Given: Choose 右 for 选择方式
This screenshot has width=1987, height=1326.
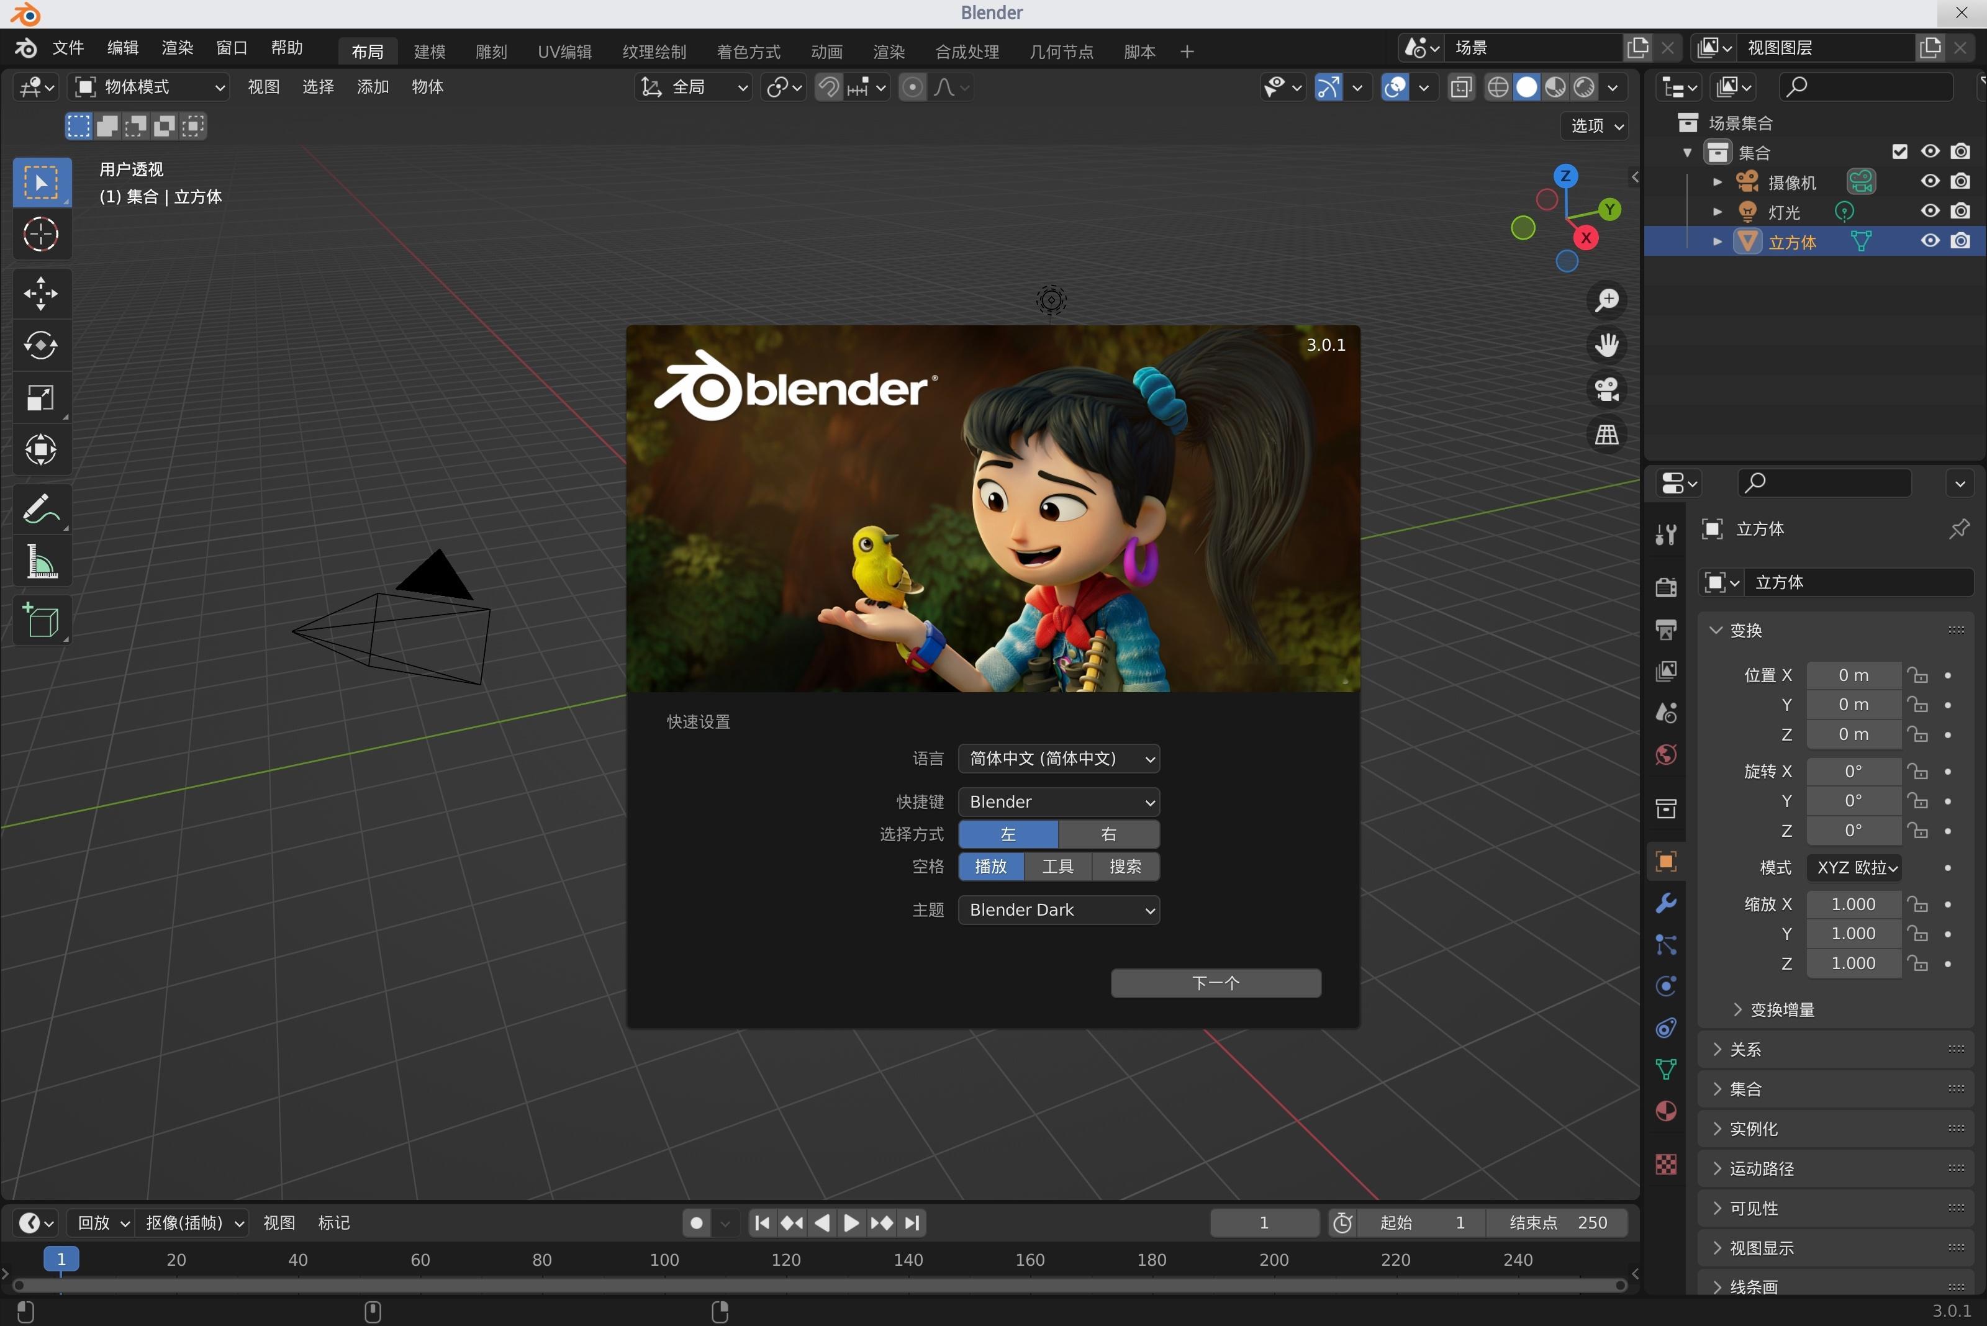Looking at the screenshot, I should [x=1108, y=835].
